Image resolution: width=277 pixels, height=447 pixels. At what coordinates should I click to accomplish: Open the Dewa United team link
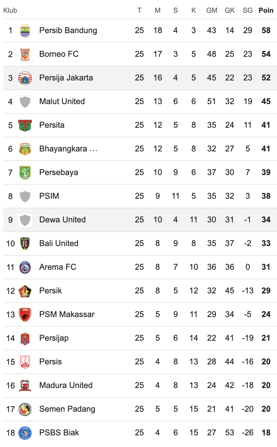pos(63,220)
